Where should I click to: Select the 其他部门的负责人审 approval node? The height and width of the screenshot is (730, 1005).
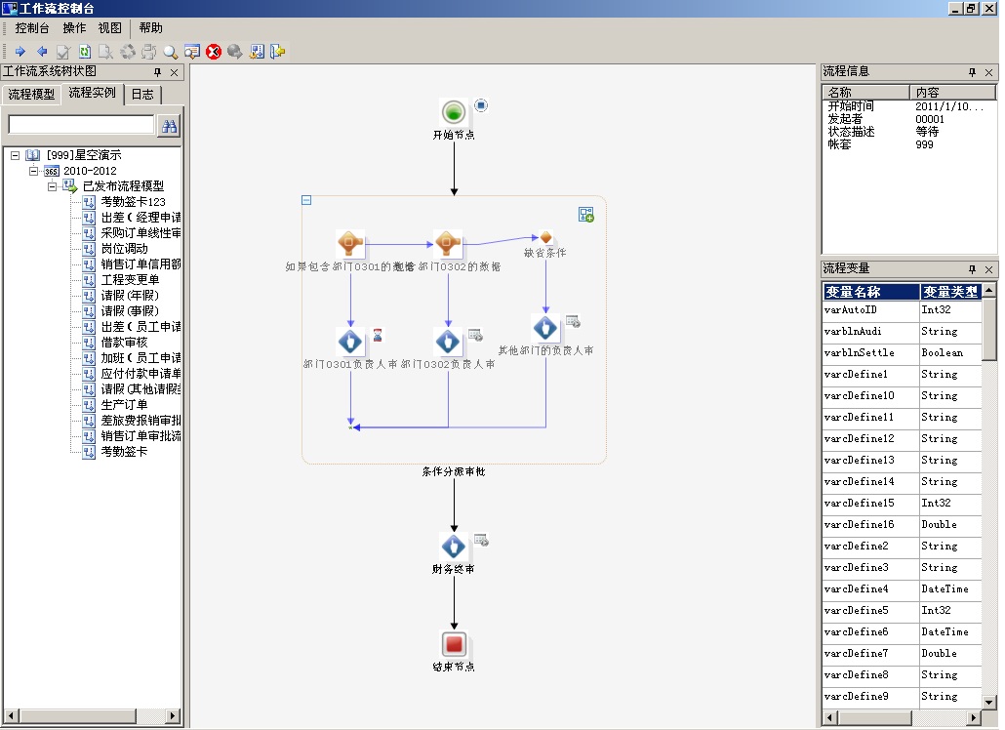pyautogui.click(x=545, y=328)
